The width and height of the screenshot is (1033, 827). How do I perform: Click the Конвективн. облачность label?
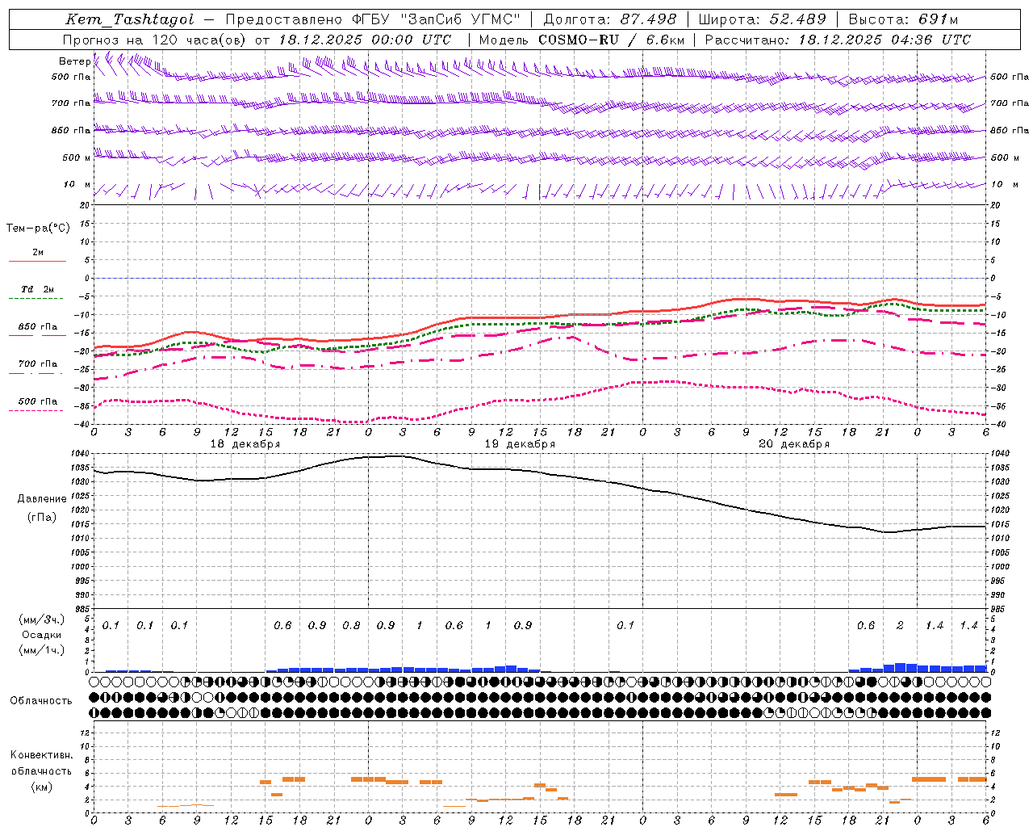pos(41,763)
